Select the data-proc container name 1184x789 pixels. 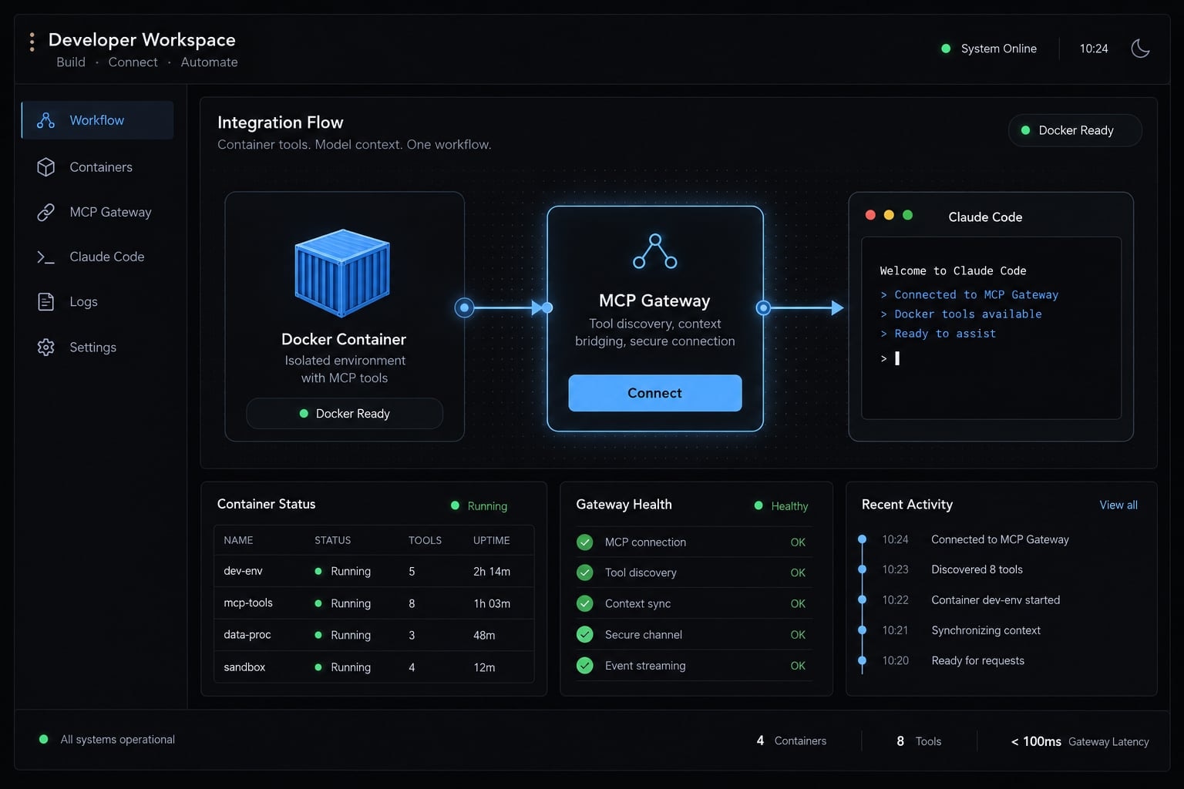point(247,635)
